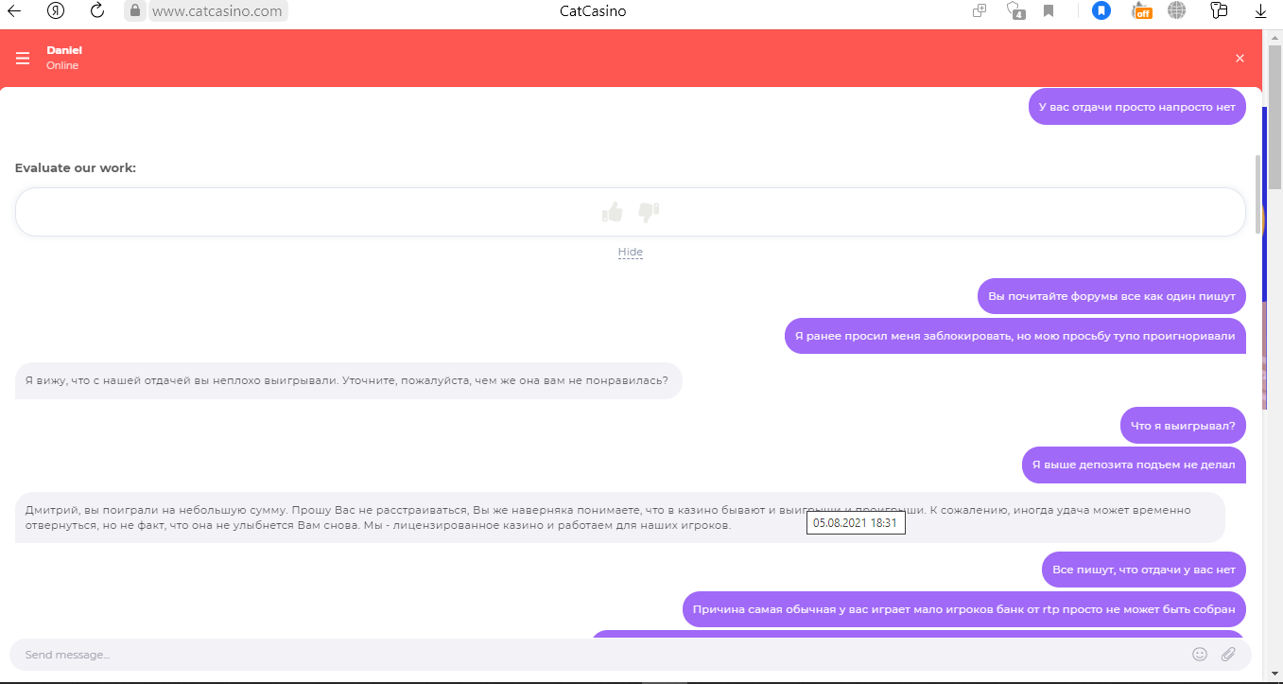Open the gray globe extension icon

1176,11
